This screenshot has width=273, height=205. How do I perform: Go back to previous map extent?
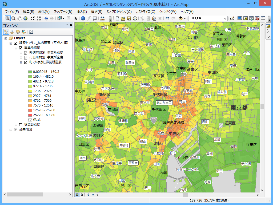[46, 18]
